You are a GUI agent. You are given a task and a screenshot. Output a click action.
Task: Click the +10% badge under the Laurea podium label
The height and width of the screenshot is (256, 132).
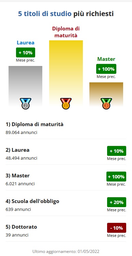click(26, 53)
